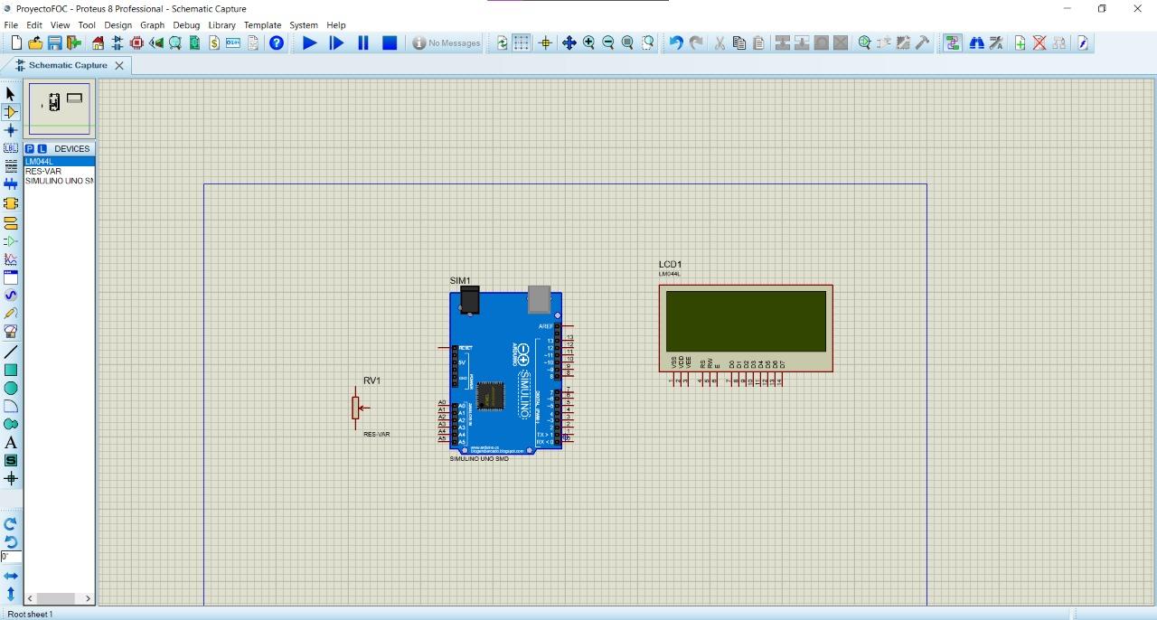Run the simulation with the Play button
Screen dimensions: 1157x620
[x=310, y=42]
